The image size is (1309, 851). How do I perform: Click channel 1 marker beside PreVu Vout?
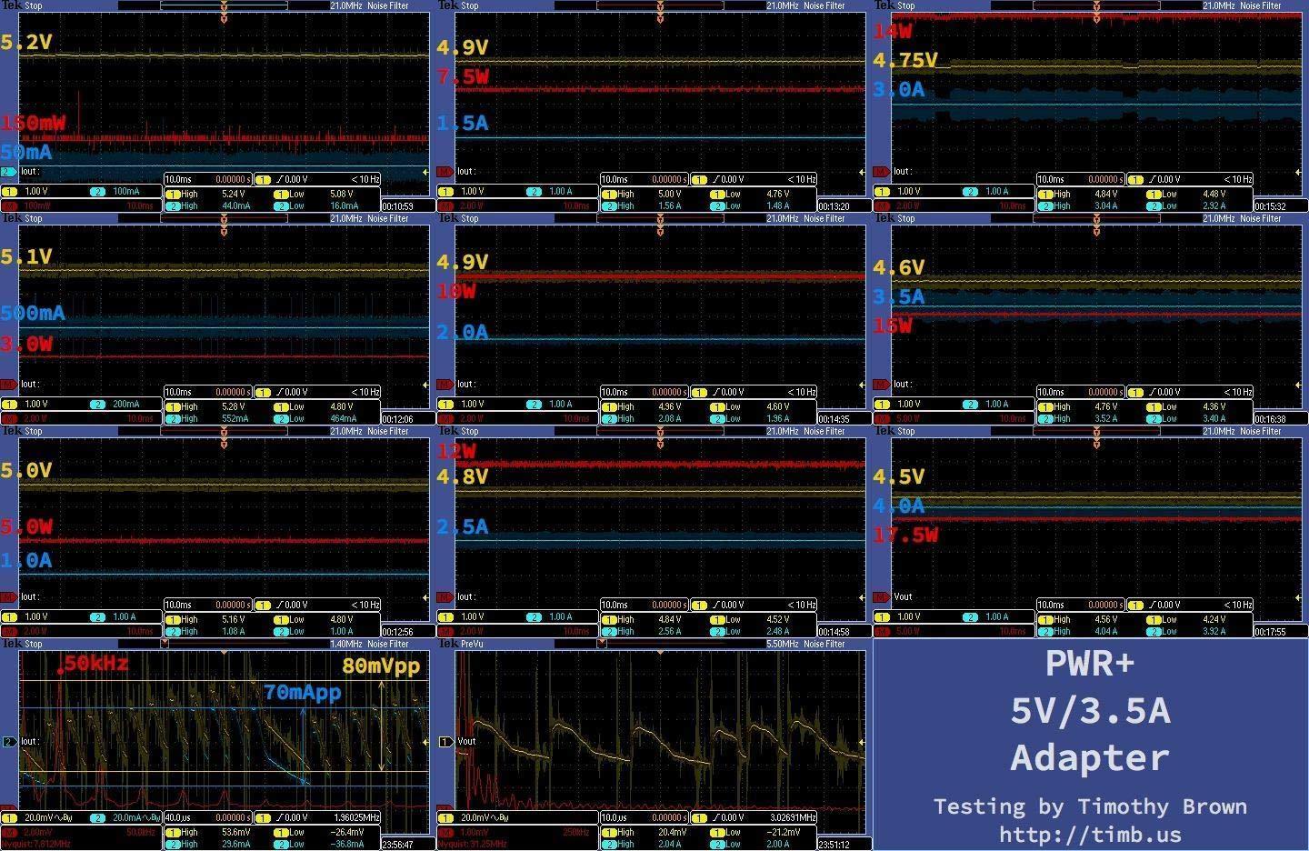pos(445,742)
